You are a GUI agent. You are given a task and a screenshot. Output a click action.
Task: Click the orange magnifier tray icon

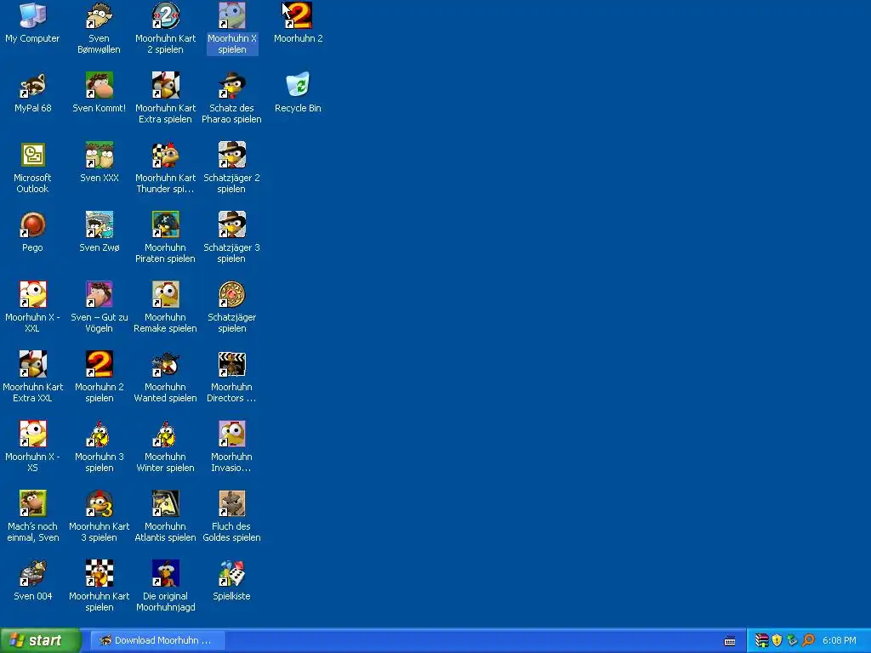(808, 640)
